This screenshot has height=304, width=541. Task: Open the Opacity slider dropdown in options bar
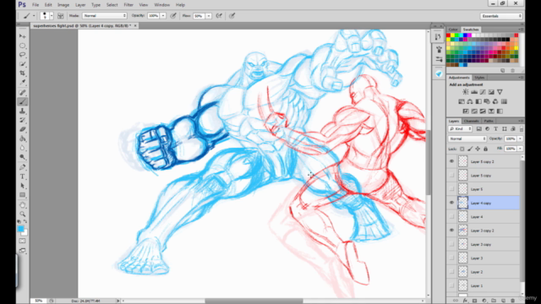(x=163, y=16)
